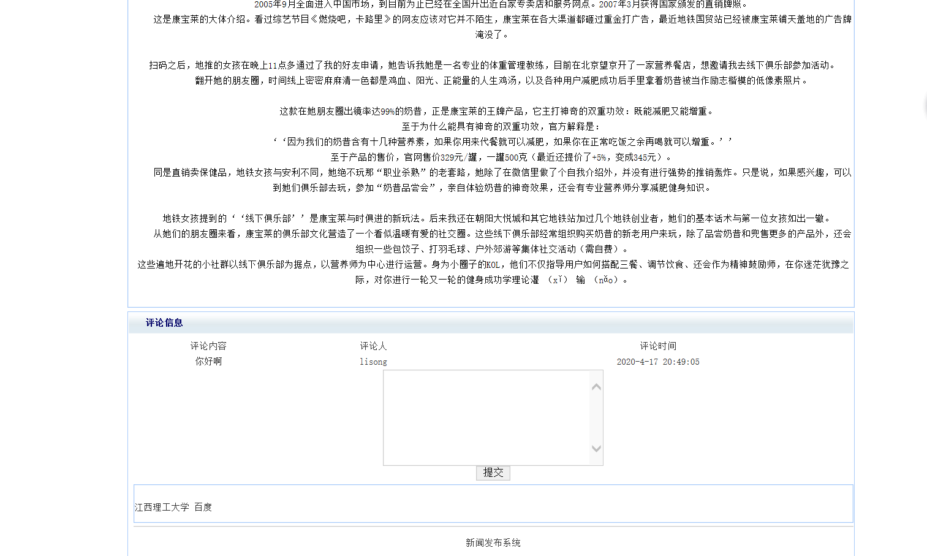Click the line beginning 翻开她的朋友圈
Viewport: 927px width, 556px height.
tap(502, 80)
